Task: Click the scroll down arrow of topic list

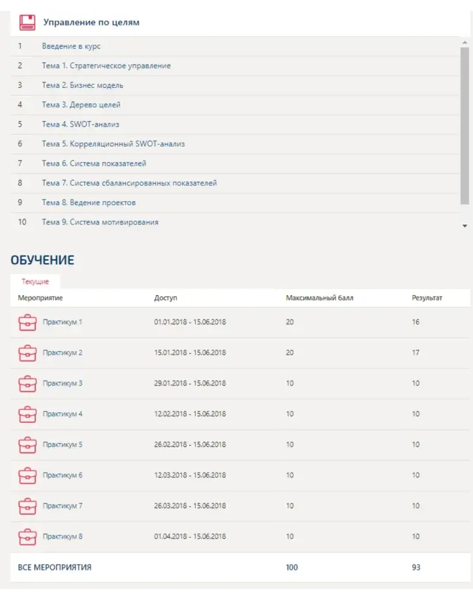Action: pyautogui.click(x=465, y=226)
